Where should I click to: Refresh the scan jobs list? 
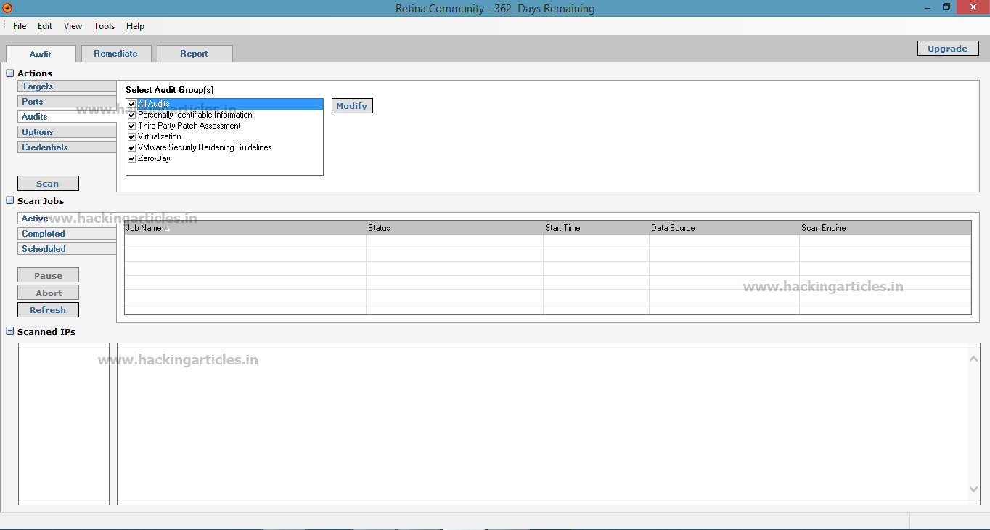pyautogui.click(x=48, y=310)
